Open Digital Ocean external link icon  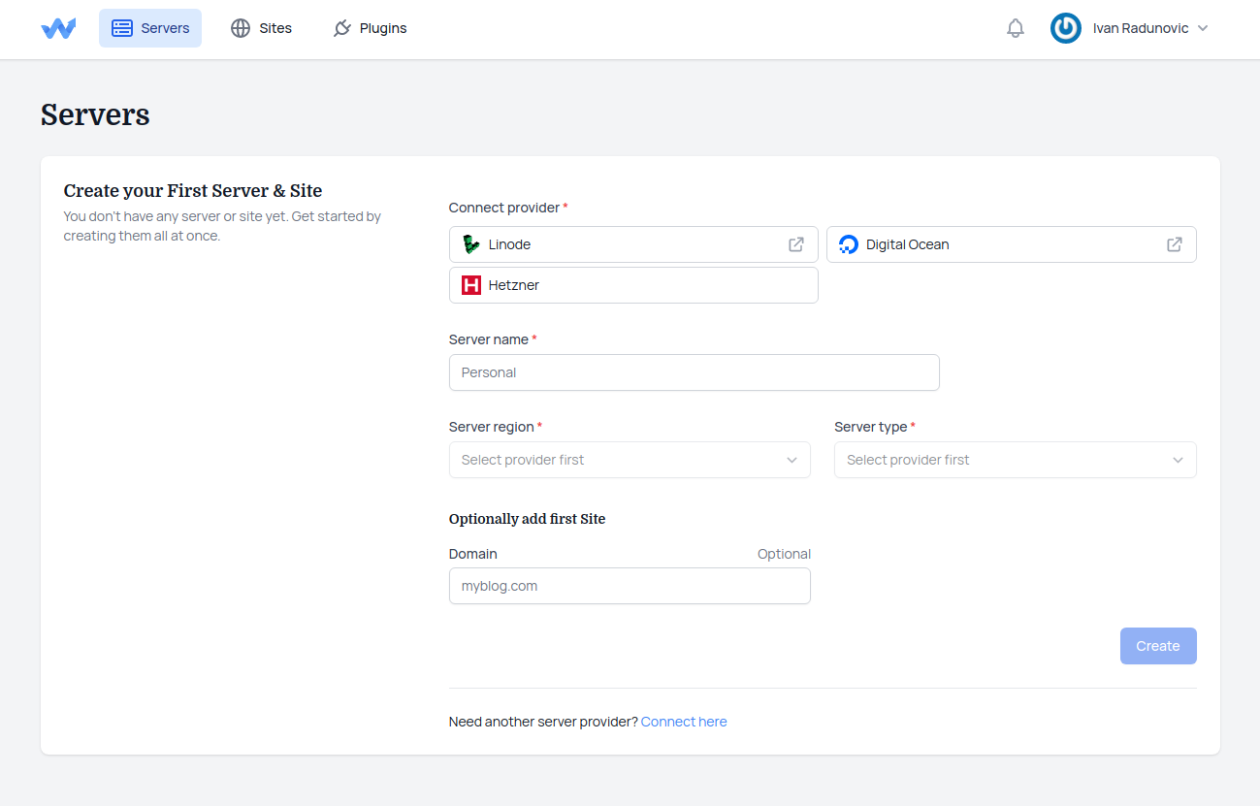[1175, 244]
